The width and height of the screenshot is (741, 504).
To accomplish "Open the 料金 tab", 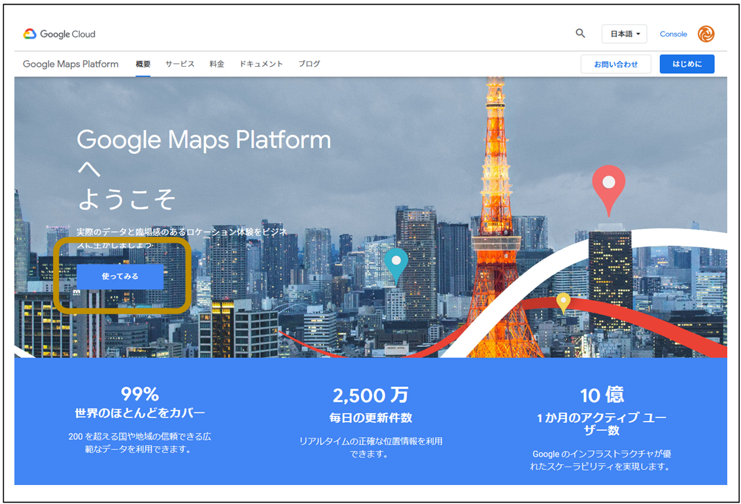I will (x=216, y=63).
